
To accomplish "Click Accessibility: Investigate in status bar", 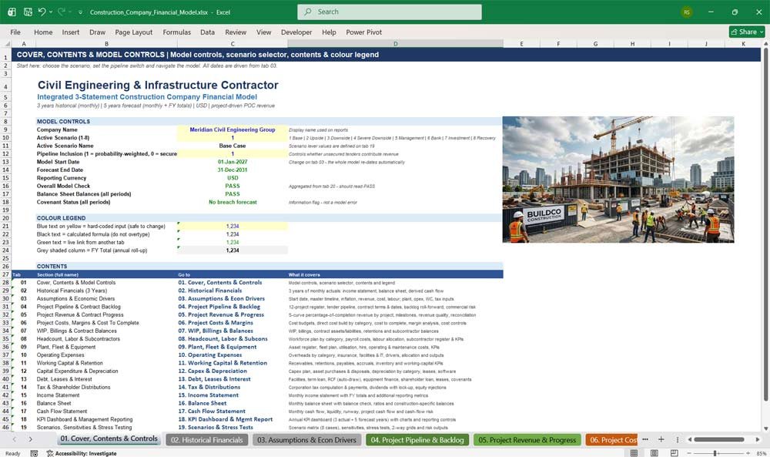I will click(82, 453).
